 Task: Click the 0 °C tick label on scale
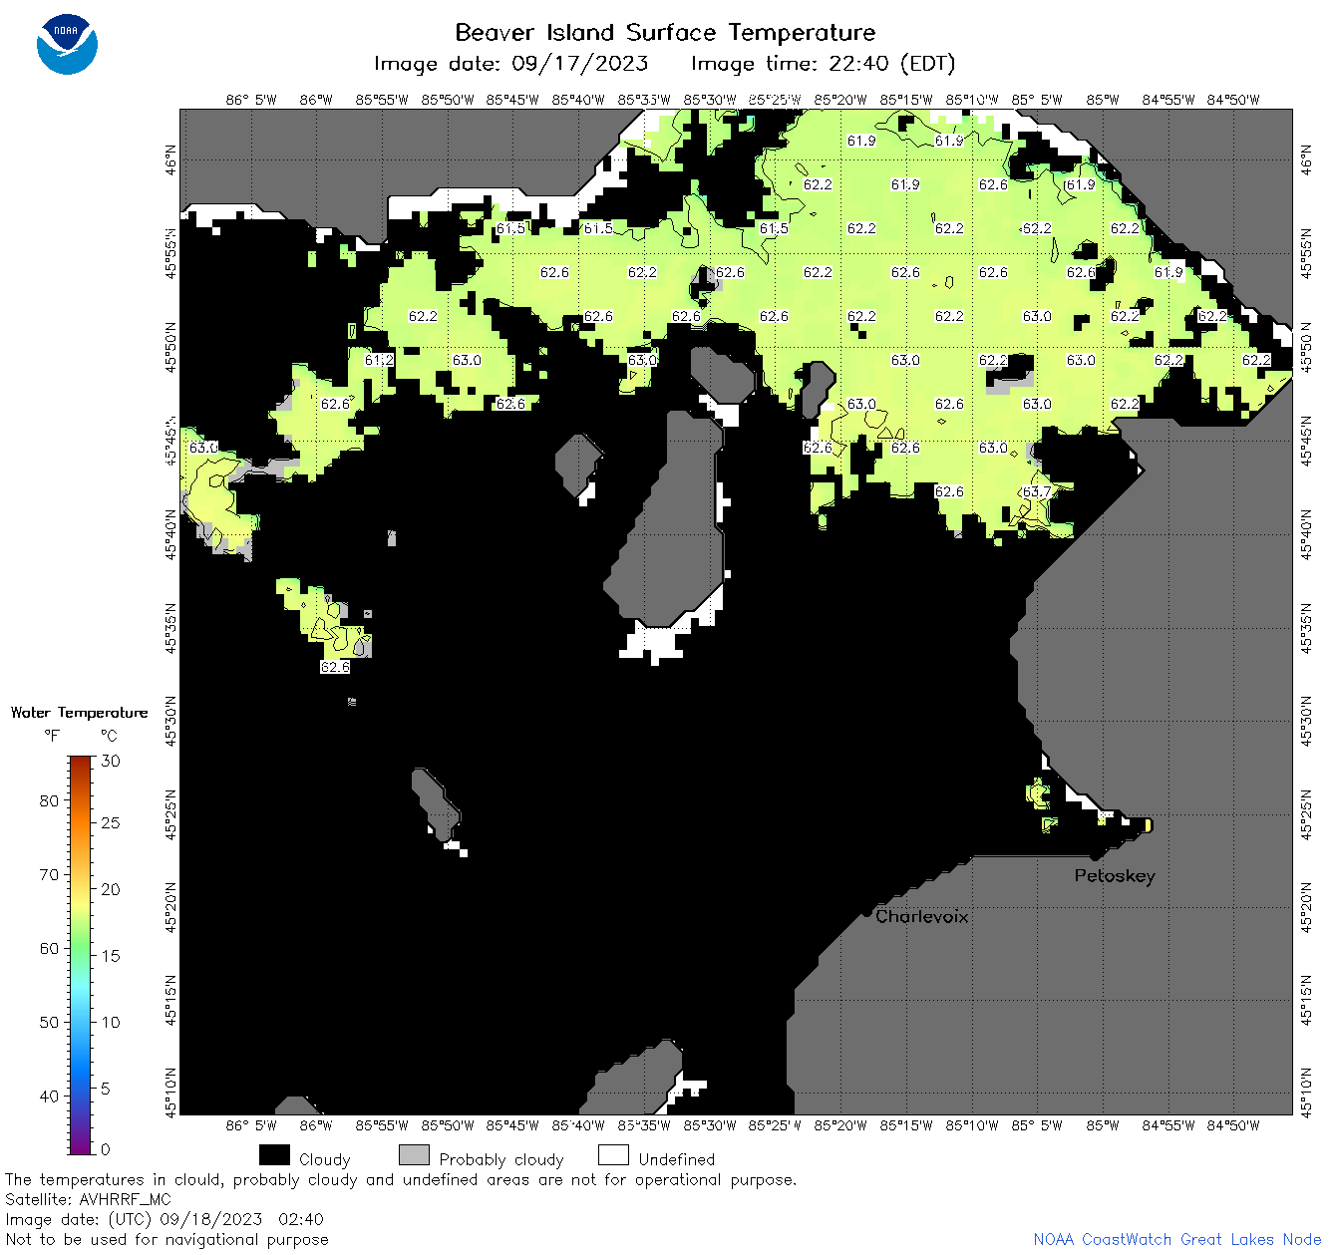click(106, 1149)
